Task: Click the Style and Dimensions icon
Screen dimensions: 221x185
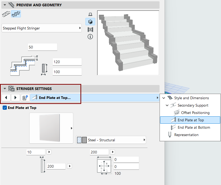Action: tap(170, 98)
